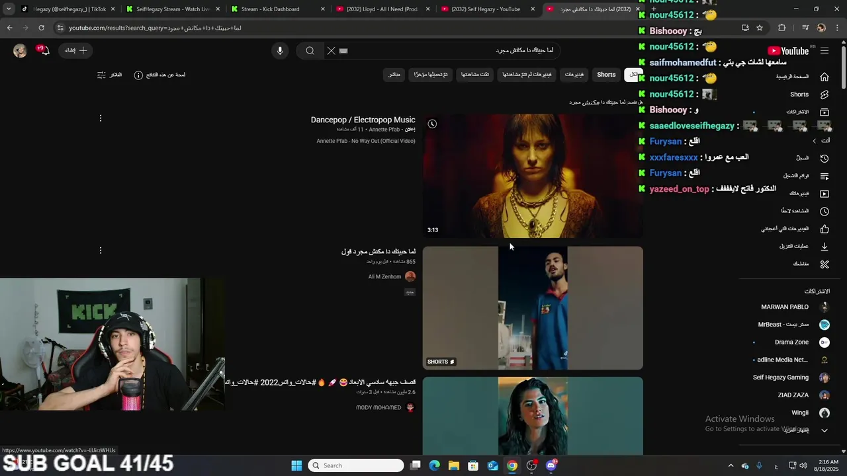The width and height of the screenshot is (847, 476).
Task: Switch to the Lloyd - All I Need tab
Action: pos(382,9)
